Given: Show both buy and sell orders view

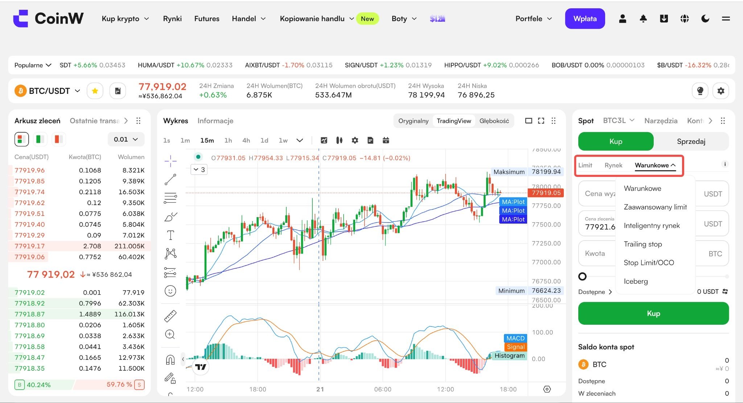Looking at the screenshot, I should click(21, 139).
